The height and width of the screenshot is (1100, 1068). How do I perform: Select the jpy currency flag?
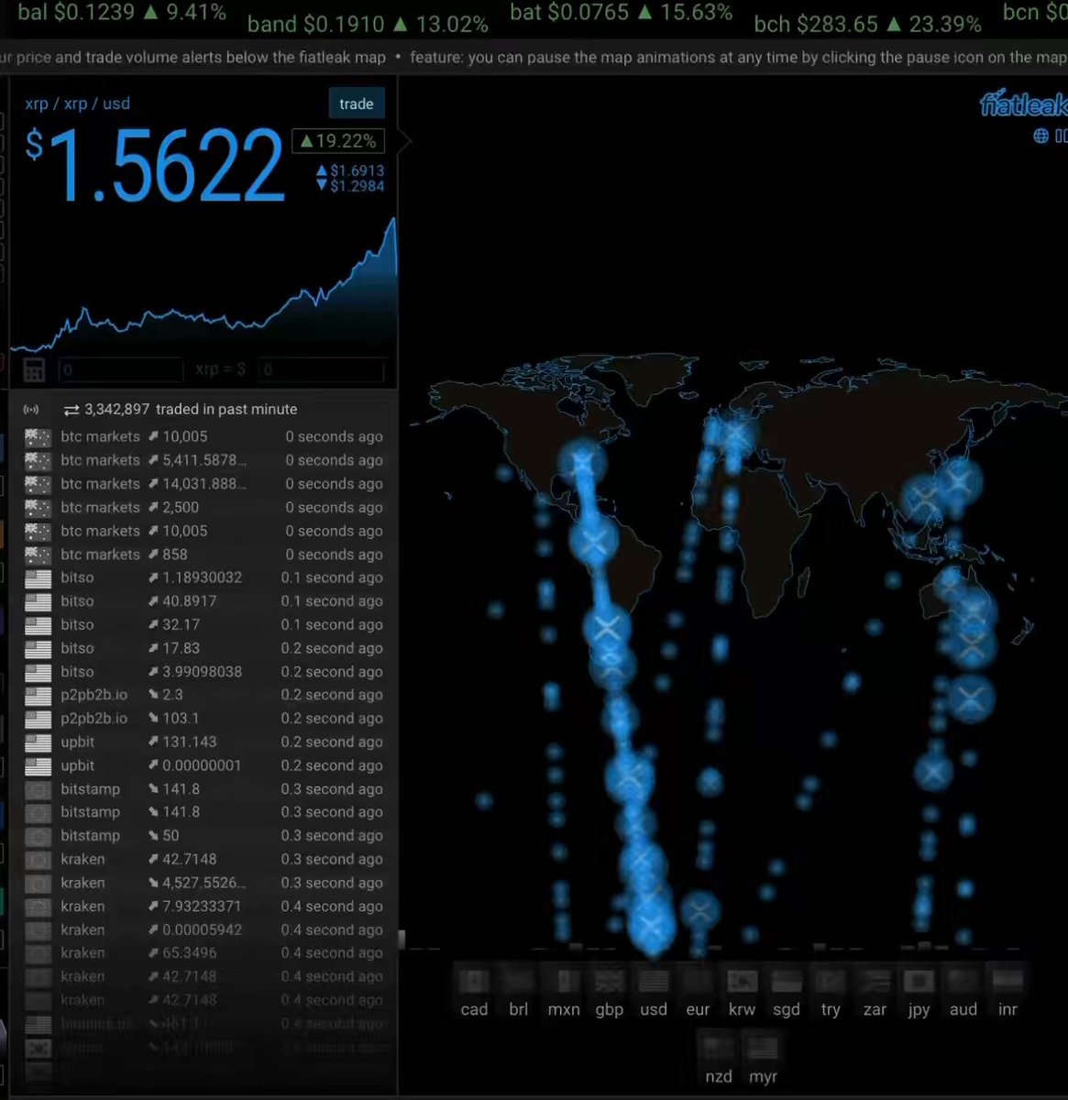click(919, 982)
